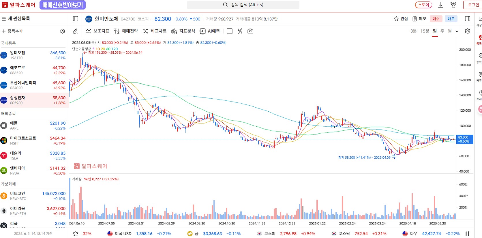482x238 pixels.
Task: Pause the bottom ticker bar
Action: 467,234
